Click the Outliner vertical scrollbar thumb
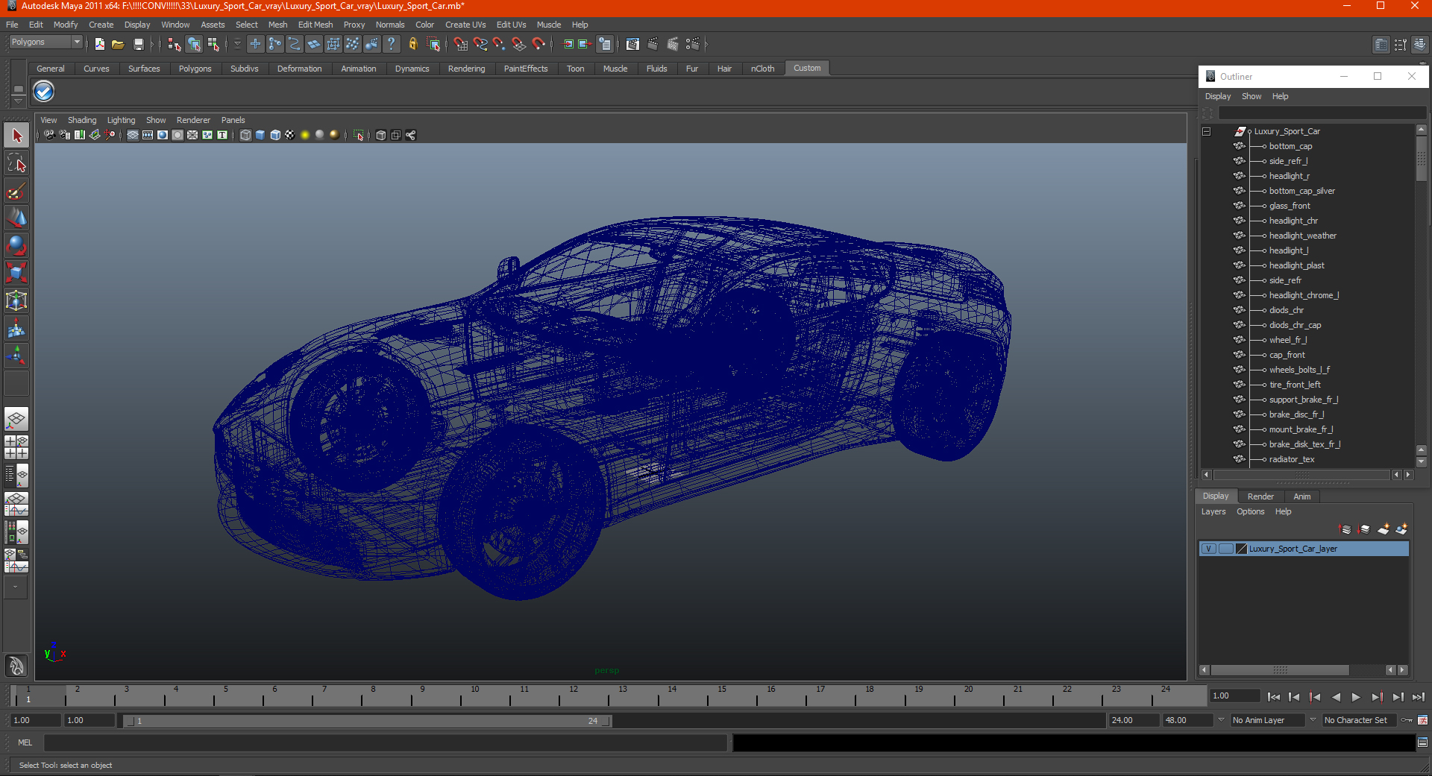 1422,159
